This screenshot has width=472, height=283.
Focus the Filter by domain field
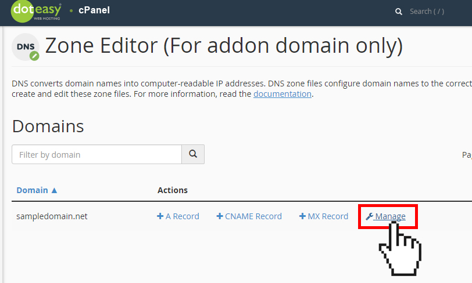[x=96, y=154]
